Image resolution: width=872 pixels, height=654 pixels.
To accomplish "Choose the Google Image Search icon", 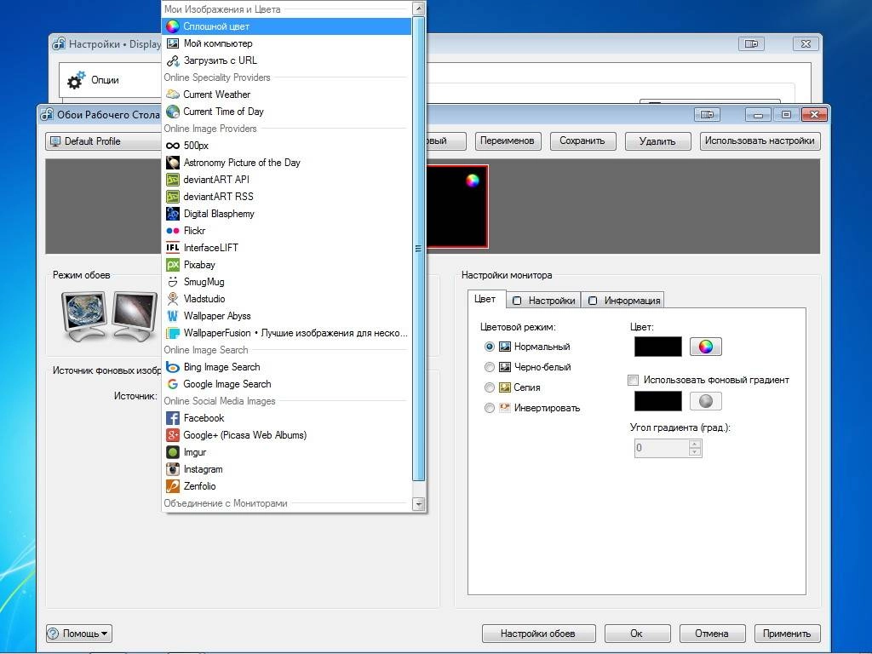I will pos(173,384).
